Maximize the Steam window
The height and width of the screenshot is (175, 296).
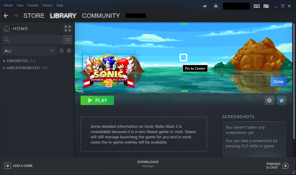coord(283,6)
